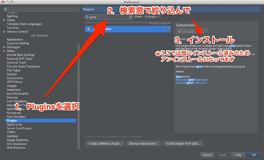Clear the plugin search field text

(131, 17)
